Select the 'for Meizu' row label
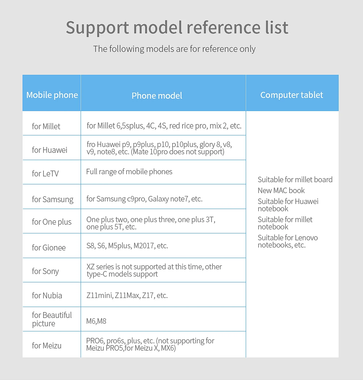This screenshot has height=380, width=363. 46,346
